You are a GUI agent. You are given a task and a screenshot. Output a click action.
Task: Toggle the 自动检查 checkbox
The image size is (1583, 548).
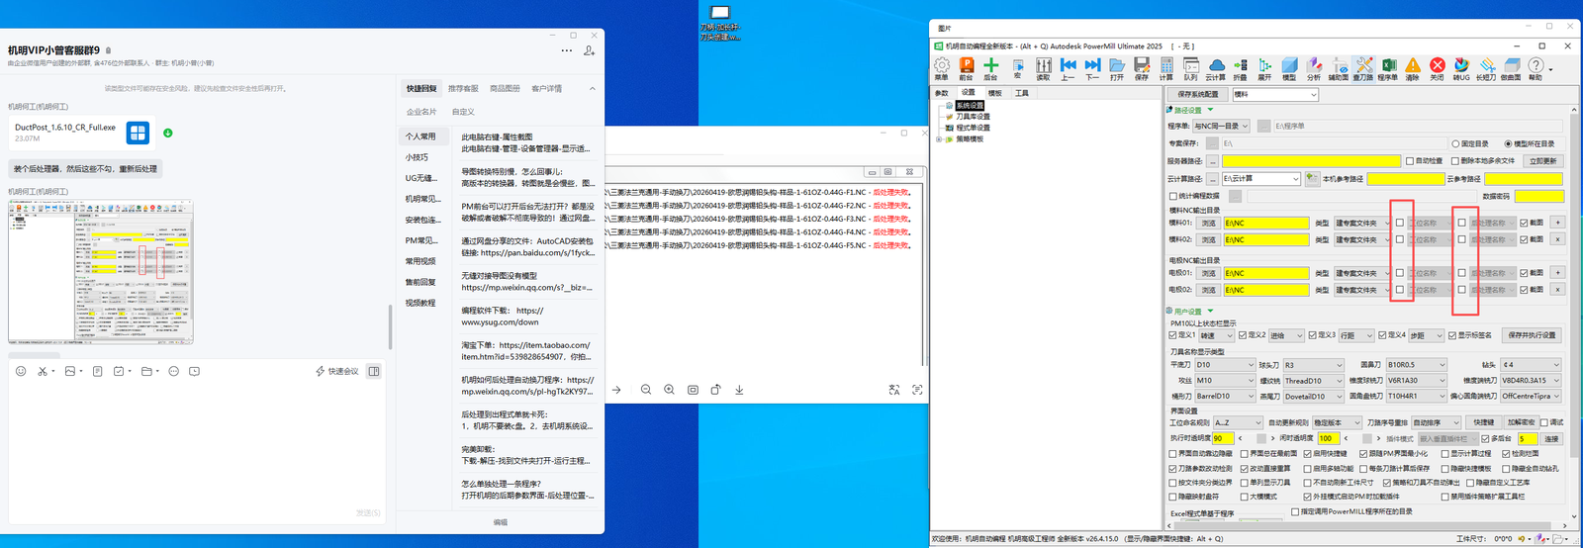pos(1410,160)
